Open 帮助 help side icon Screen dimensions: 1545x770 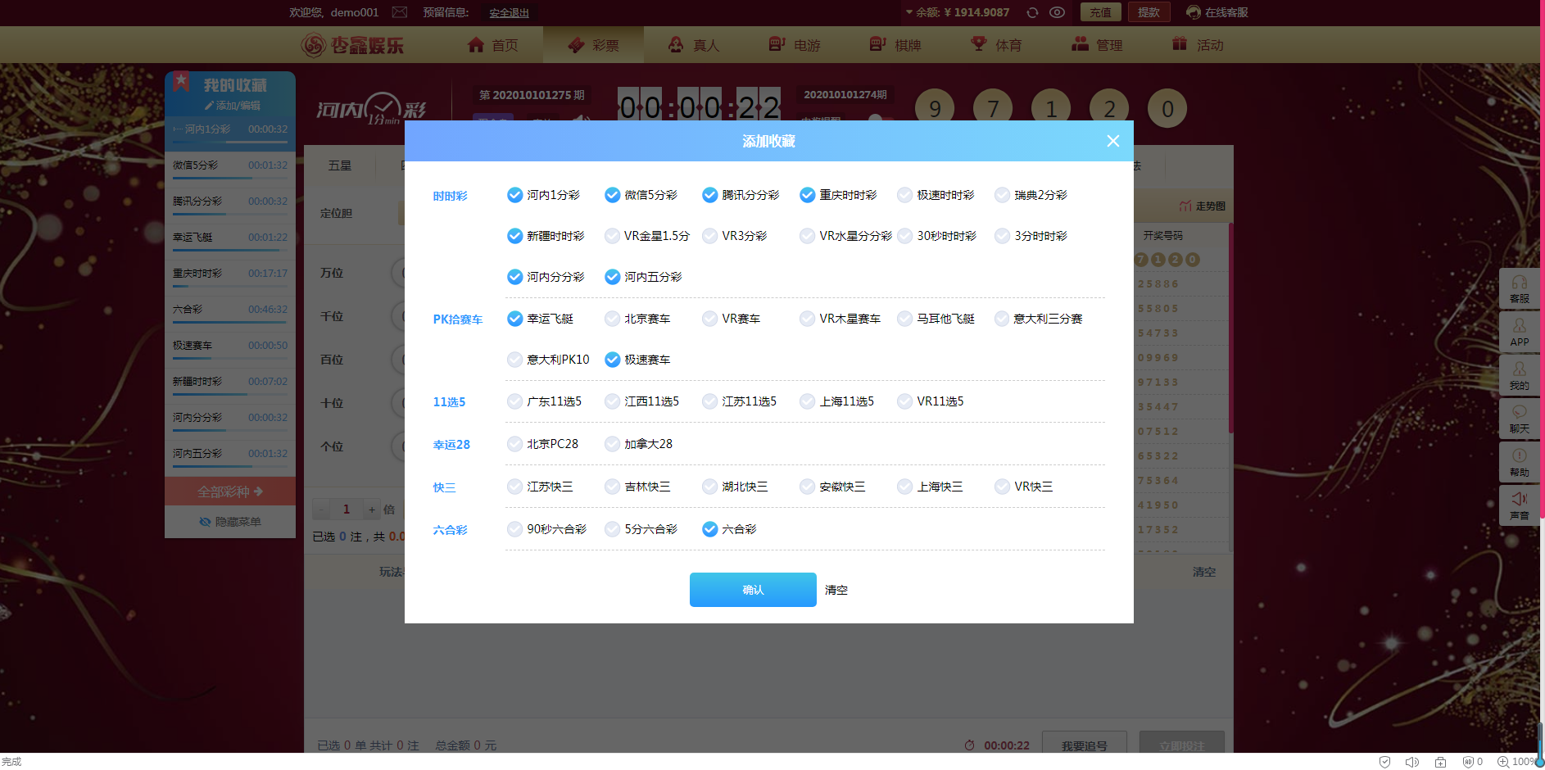click(1520, 463)
